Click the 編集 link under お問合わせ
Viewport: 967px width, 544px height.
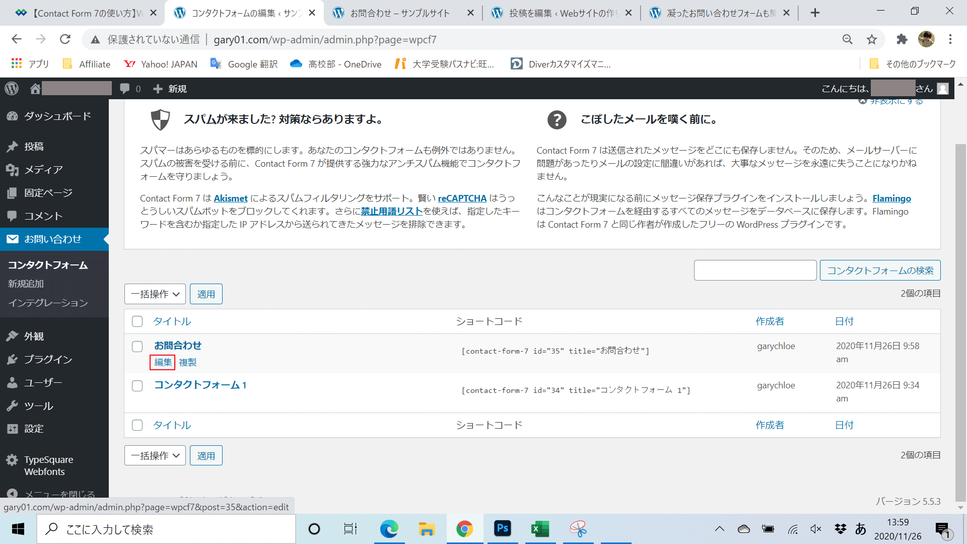coord(163,362)
